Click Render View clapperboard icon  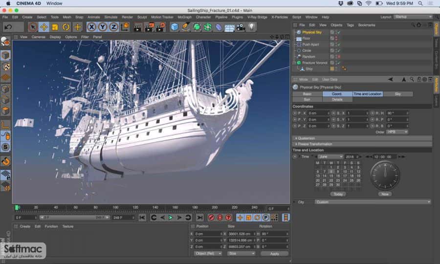(x=137, y=27)
